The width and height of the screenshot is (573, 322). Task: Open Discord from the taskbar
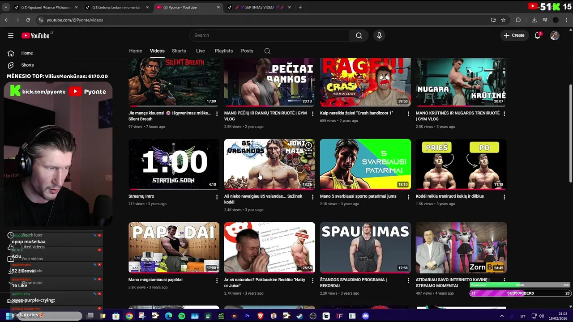[x=366, y=316]
